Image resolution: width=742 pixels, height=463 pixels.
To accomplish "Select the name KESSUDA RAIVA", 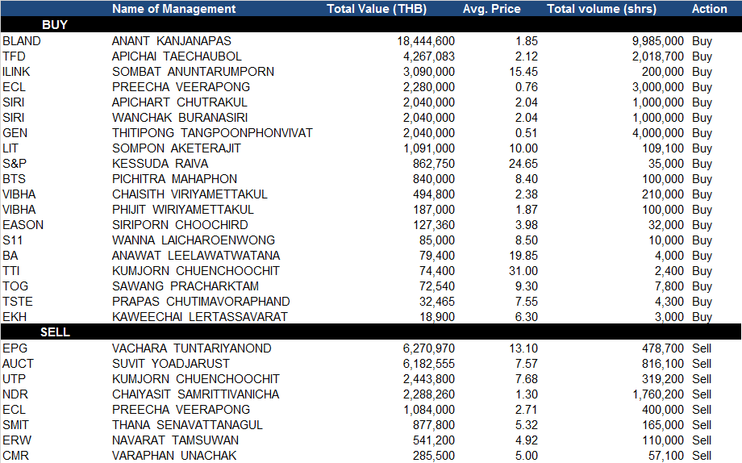I will point(160,163).
